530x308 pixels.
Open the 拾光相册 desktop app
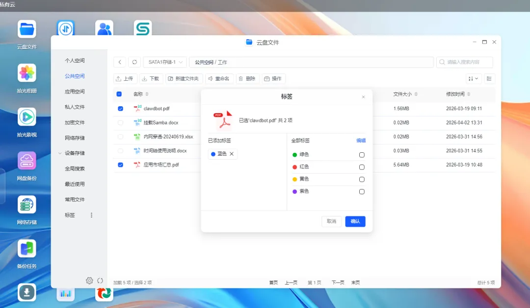(x=26, y=73)
